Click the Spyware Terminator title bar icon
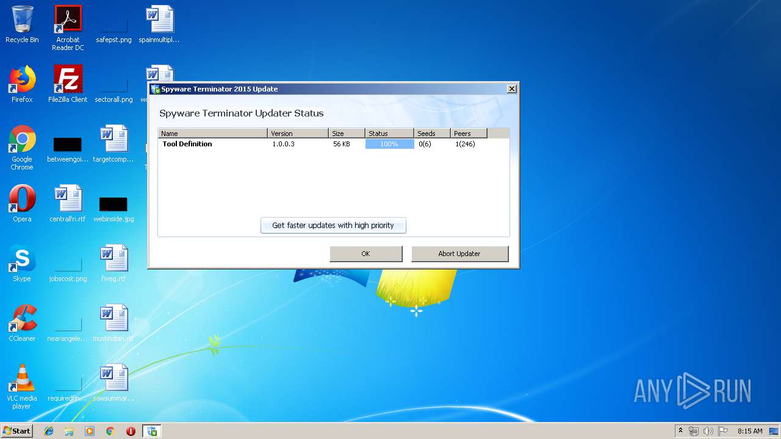The image size is (781, 439). [x=155, y=89]
